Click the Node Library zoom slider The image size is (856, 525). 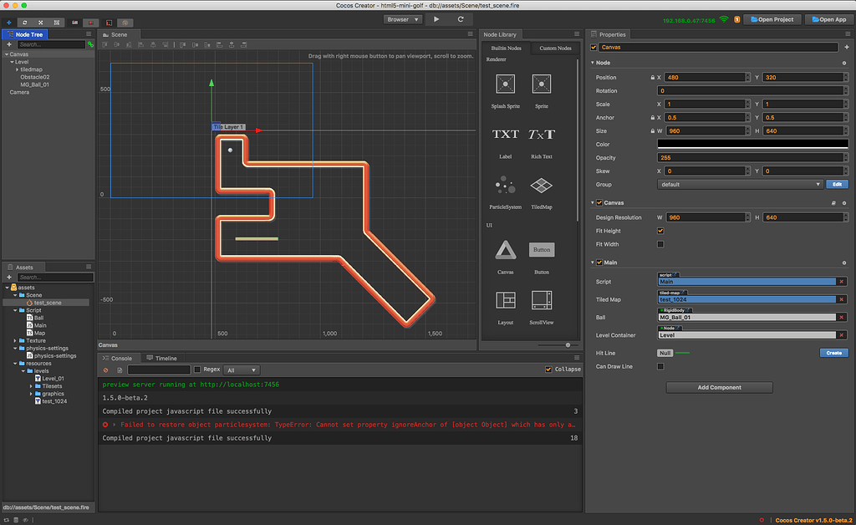[x=568, y=345]
